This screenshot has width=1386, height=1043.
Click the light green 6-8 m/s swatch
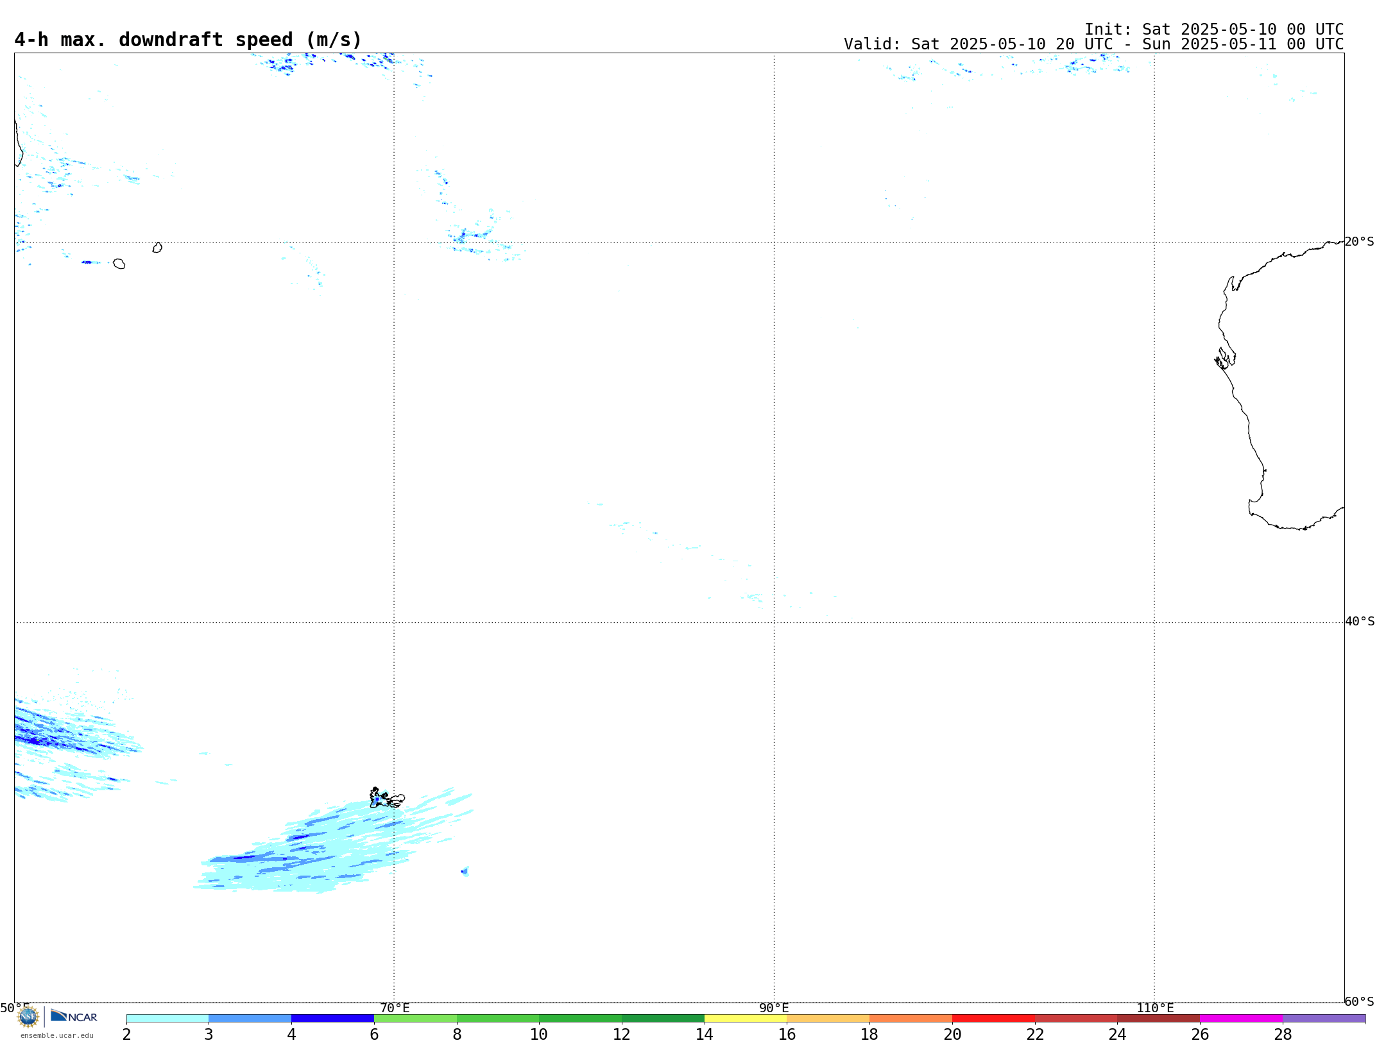415,1018
